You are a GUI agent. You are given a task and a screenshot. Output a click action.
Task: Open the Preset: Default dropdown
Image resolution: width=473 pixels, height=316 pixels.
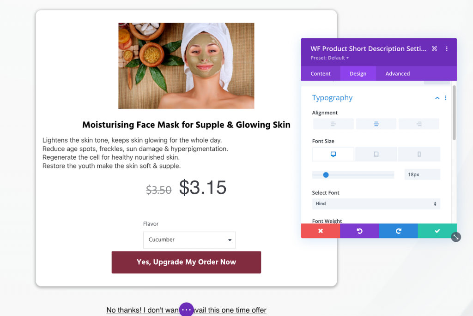(x=330, y=58)
